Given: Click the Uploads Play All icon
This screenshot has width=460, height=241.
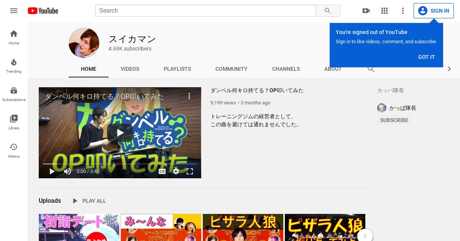Looking at the screenshot, I should click(x=75, y=201).
